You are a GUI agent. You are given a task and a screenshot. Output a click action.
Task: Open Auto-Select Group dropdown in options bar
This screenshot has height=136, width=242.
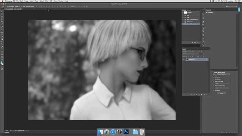coord(17,6)
